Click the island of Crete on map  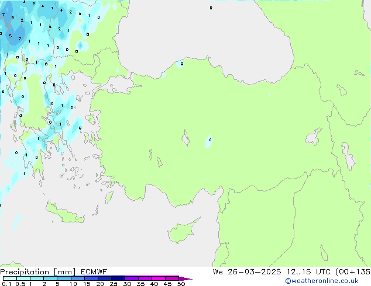(x=64, y=214)
